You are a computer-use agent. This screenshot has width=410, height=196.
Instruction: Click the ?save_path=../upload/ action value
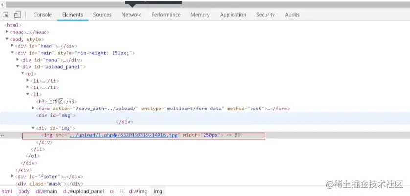106,109
